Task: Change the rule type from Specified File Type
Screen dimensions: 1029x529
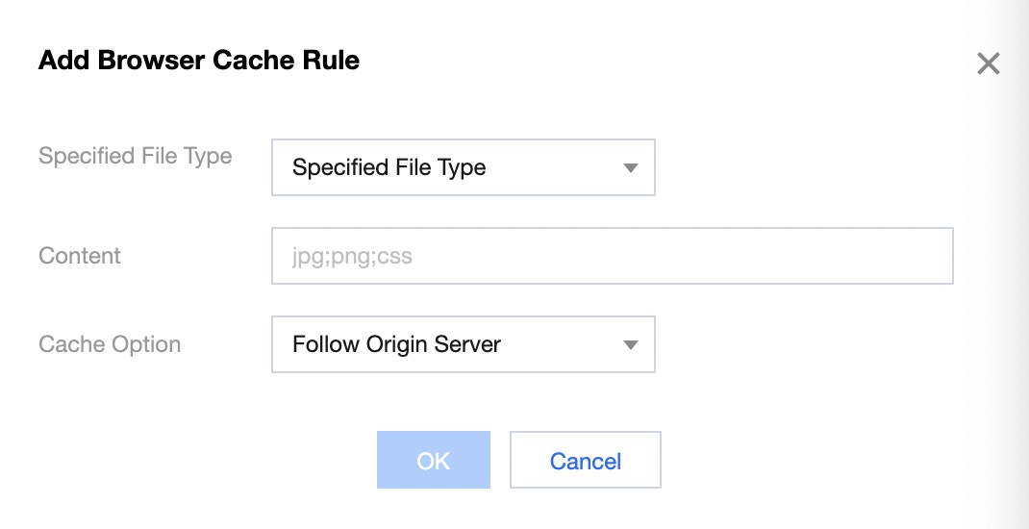Action: [463, 167]
